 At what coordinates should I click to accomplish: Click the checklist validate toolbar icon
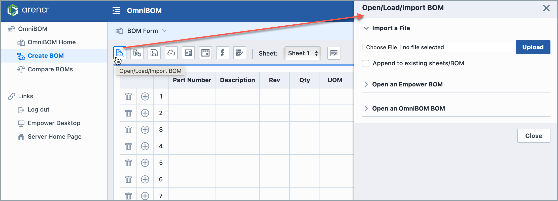(239, 53)
